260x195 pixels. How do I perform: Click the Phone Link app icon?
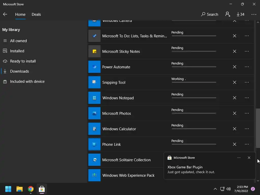94,144
